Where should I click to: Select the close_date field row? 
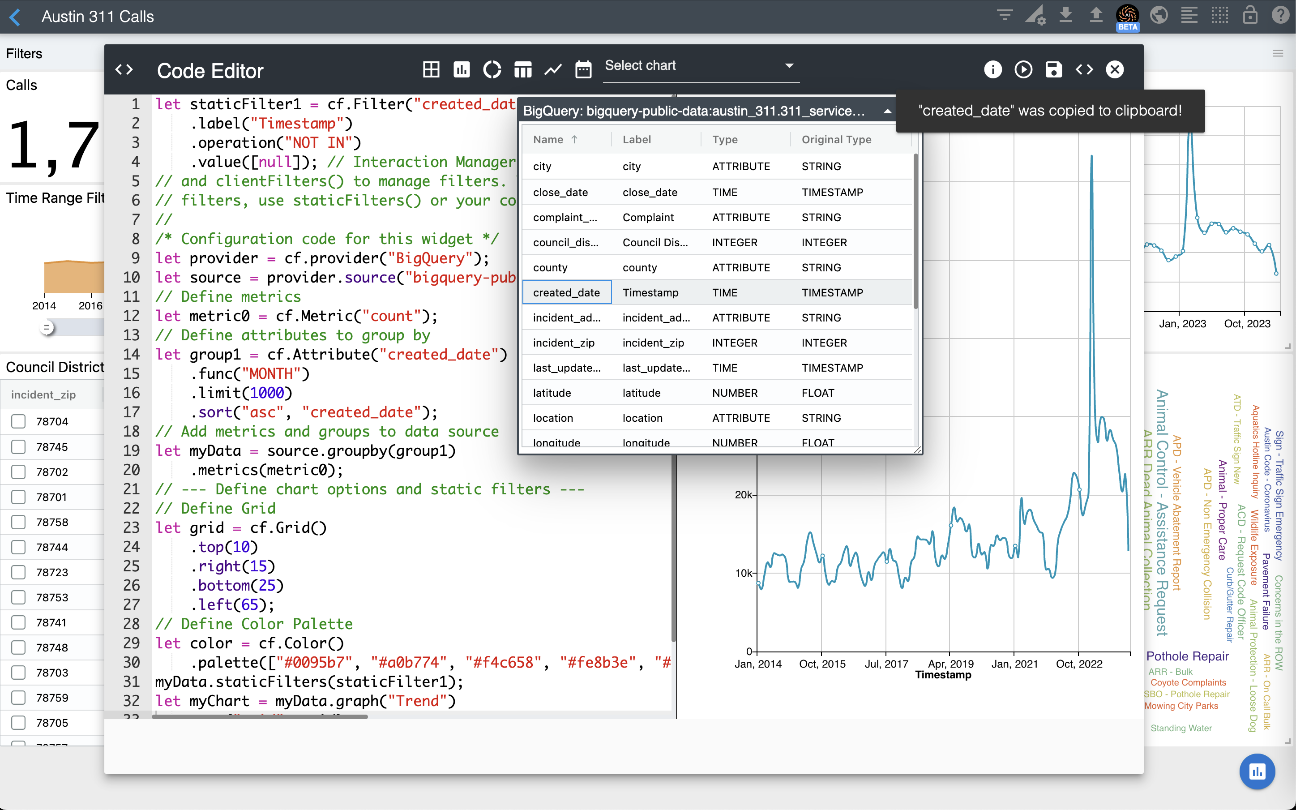(560, 193)
